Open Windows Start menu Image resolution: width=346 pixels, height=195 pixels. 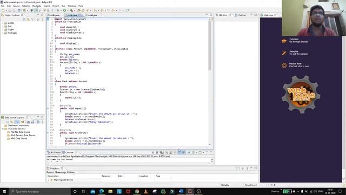coord(4,191)
